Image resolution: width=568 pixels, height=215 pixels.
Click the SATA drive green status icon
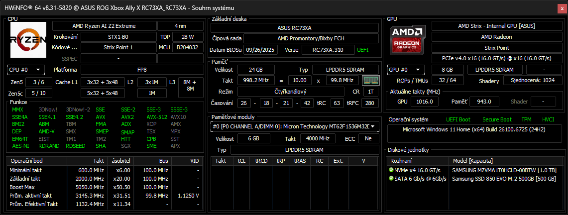click(391, 179)
